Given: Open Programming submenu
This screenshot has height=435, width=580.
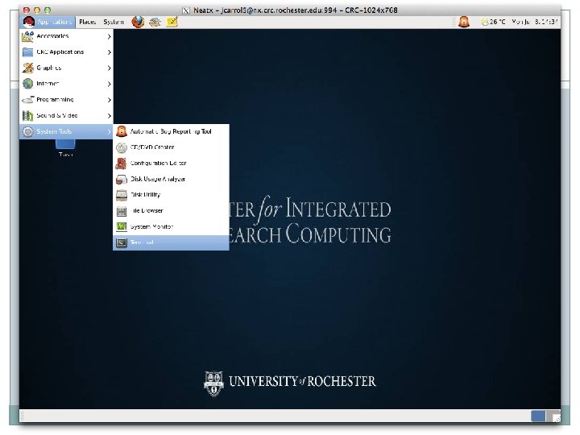Looking at the screenshot, I should coord(67,100).
